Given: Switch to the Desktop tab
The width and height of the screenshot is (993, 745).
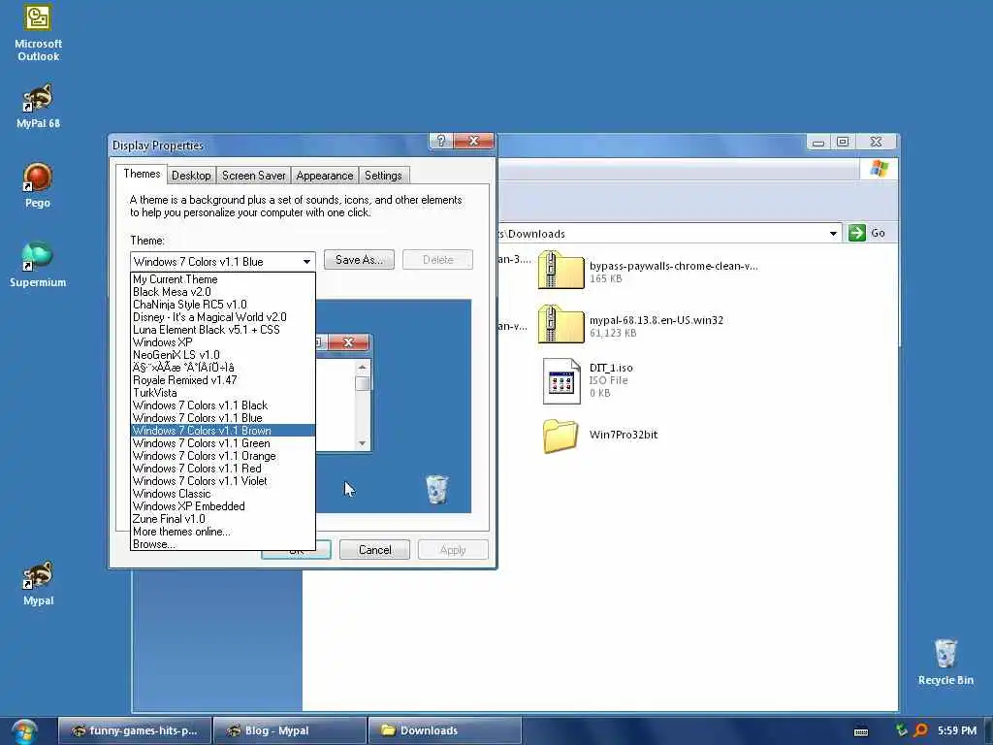Looking at the screenshot, I should pyautogui.click(x=191, y=176).
